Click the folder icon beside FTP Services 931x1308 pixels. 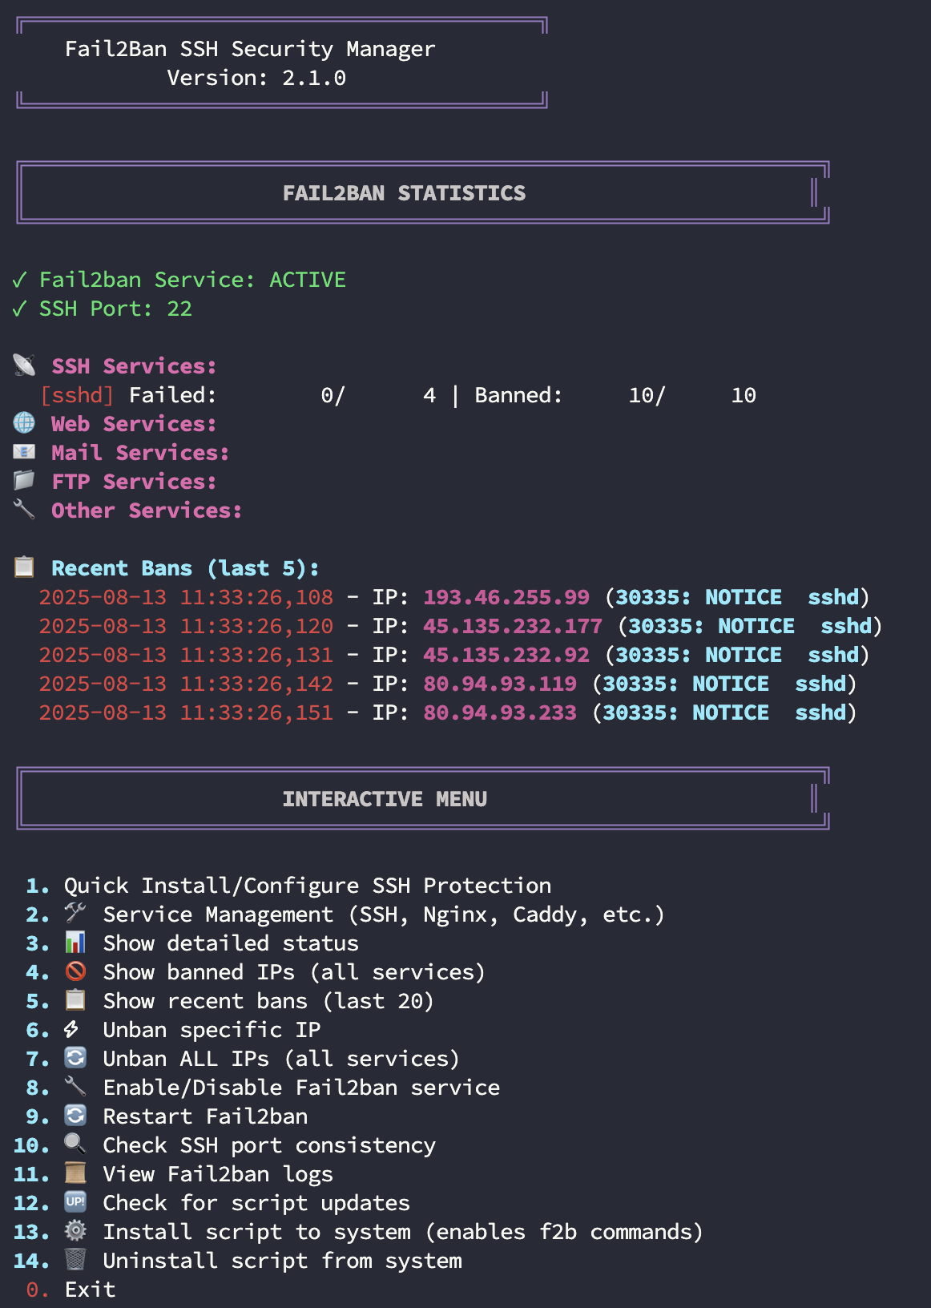pyautogui.click(x=24, y=481)
